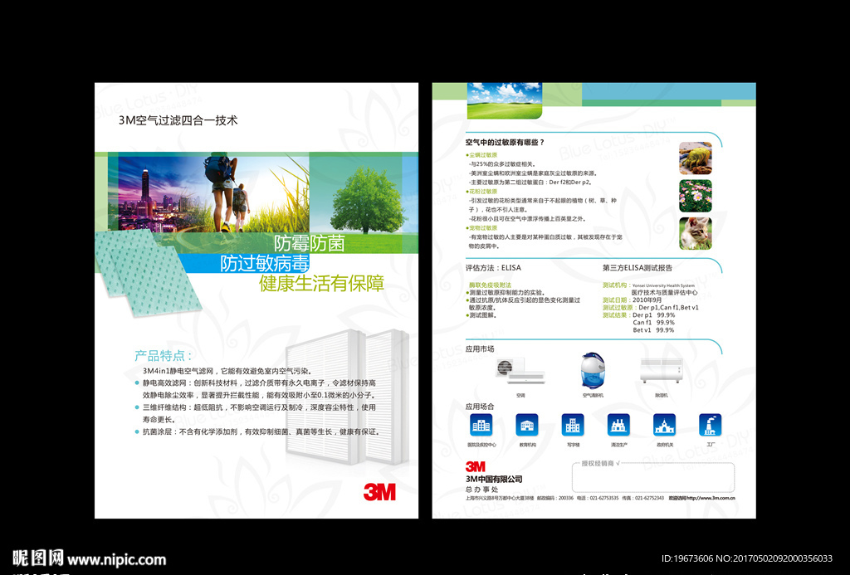The image size is (850, 575).
Task: Click 'Yonsei University Health System' text
Action: tap(663, 285)
